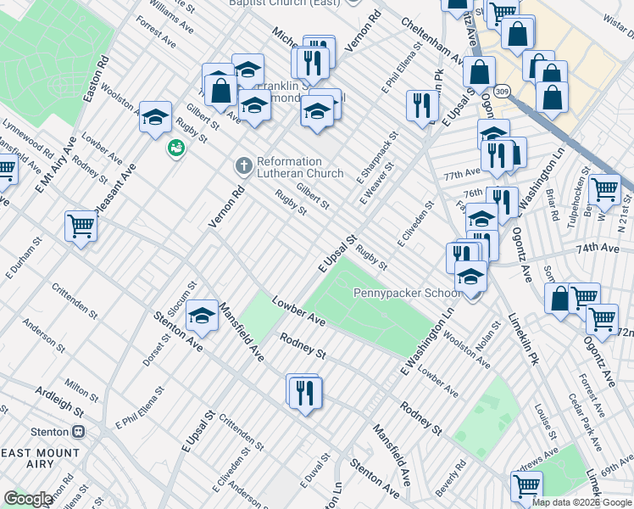Click the Slocum St street label
This screenshot has width=634, height=509.
pos(182,299)
